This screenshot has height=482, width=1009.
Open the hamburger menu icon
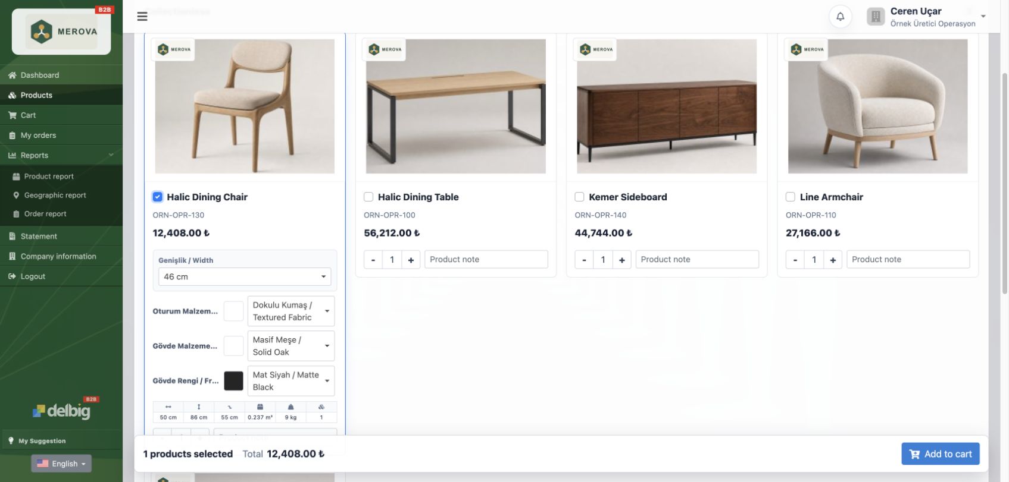coord(142,17)
